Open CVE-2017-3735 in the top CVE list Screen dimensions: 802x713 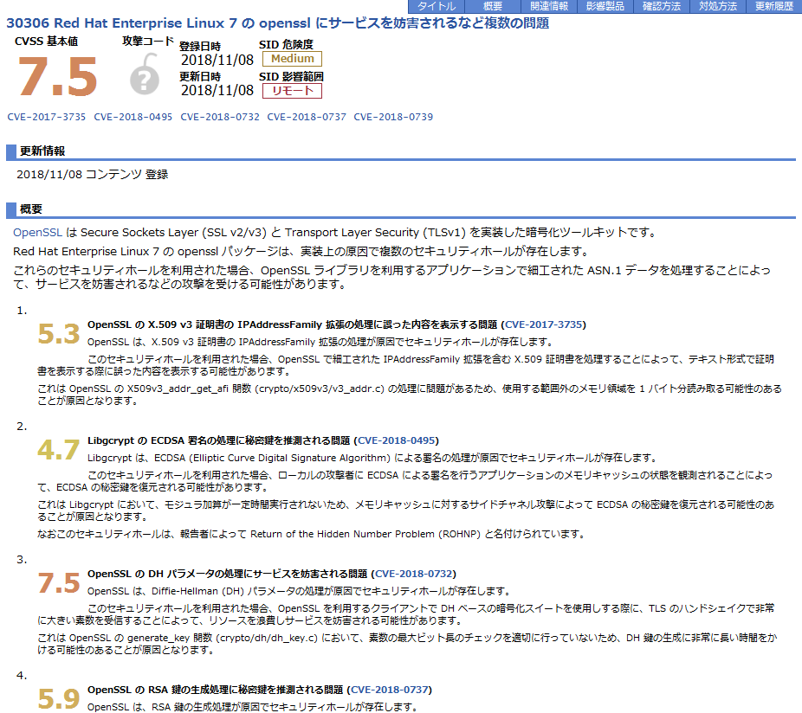(47, 117)
